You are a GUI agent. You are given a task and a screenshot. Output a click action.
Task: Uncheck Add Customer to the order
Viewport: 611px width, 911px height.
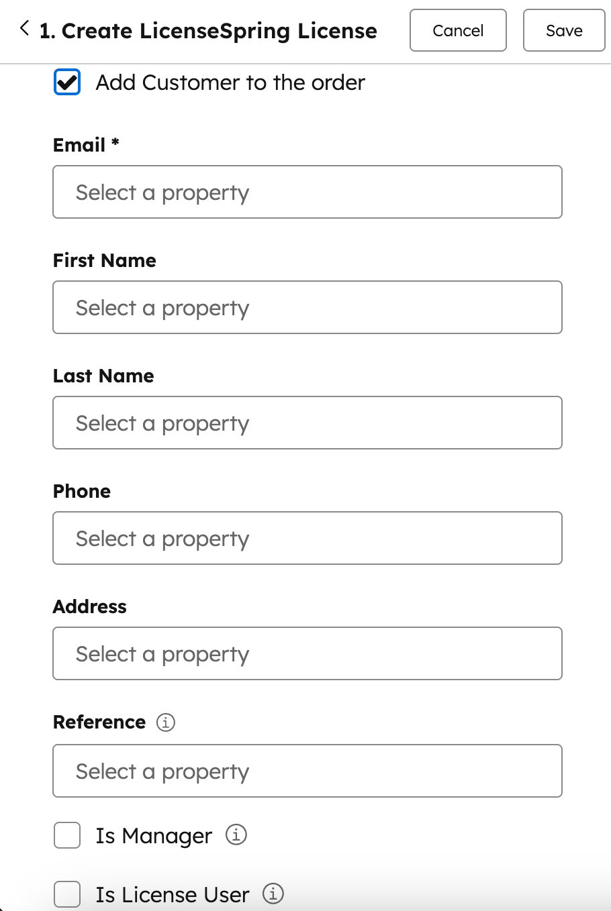coord(67,83)
